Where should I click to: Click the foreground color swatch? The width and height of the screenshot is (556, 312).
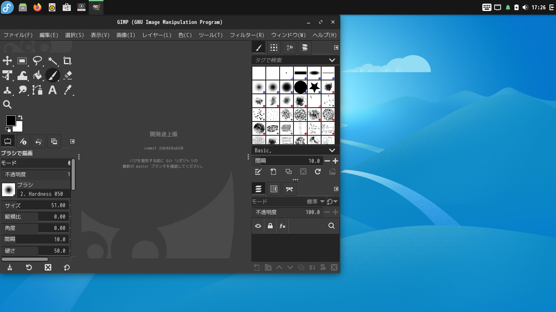[11, 121]
